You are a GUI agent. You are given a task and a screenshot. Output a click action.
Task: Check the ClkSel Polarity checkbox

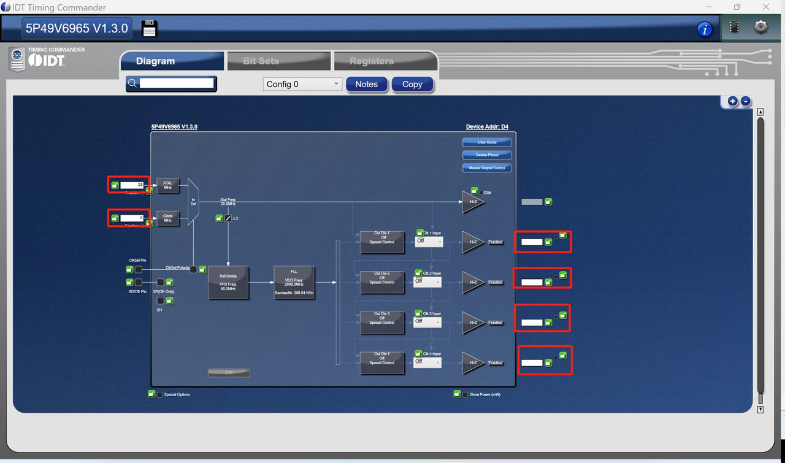click(x=193, y=269)
